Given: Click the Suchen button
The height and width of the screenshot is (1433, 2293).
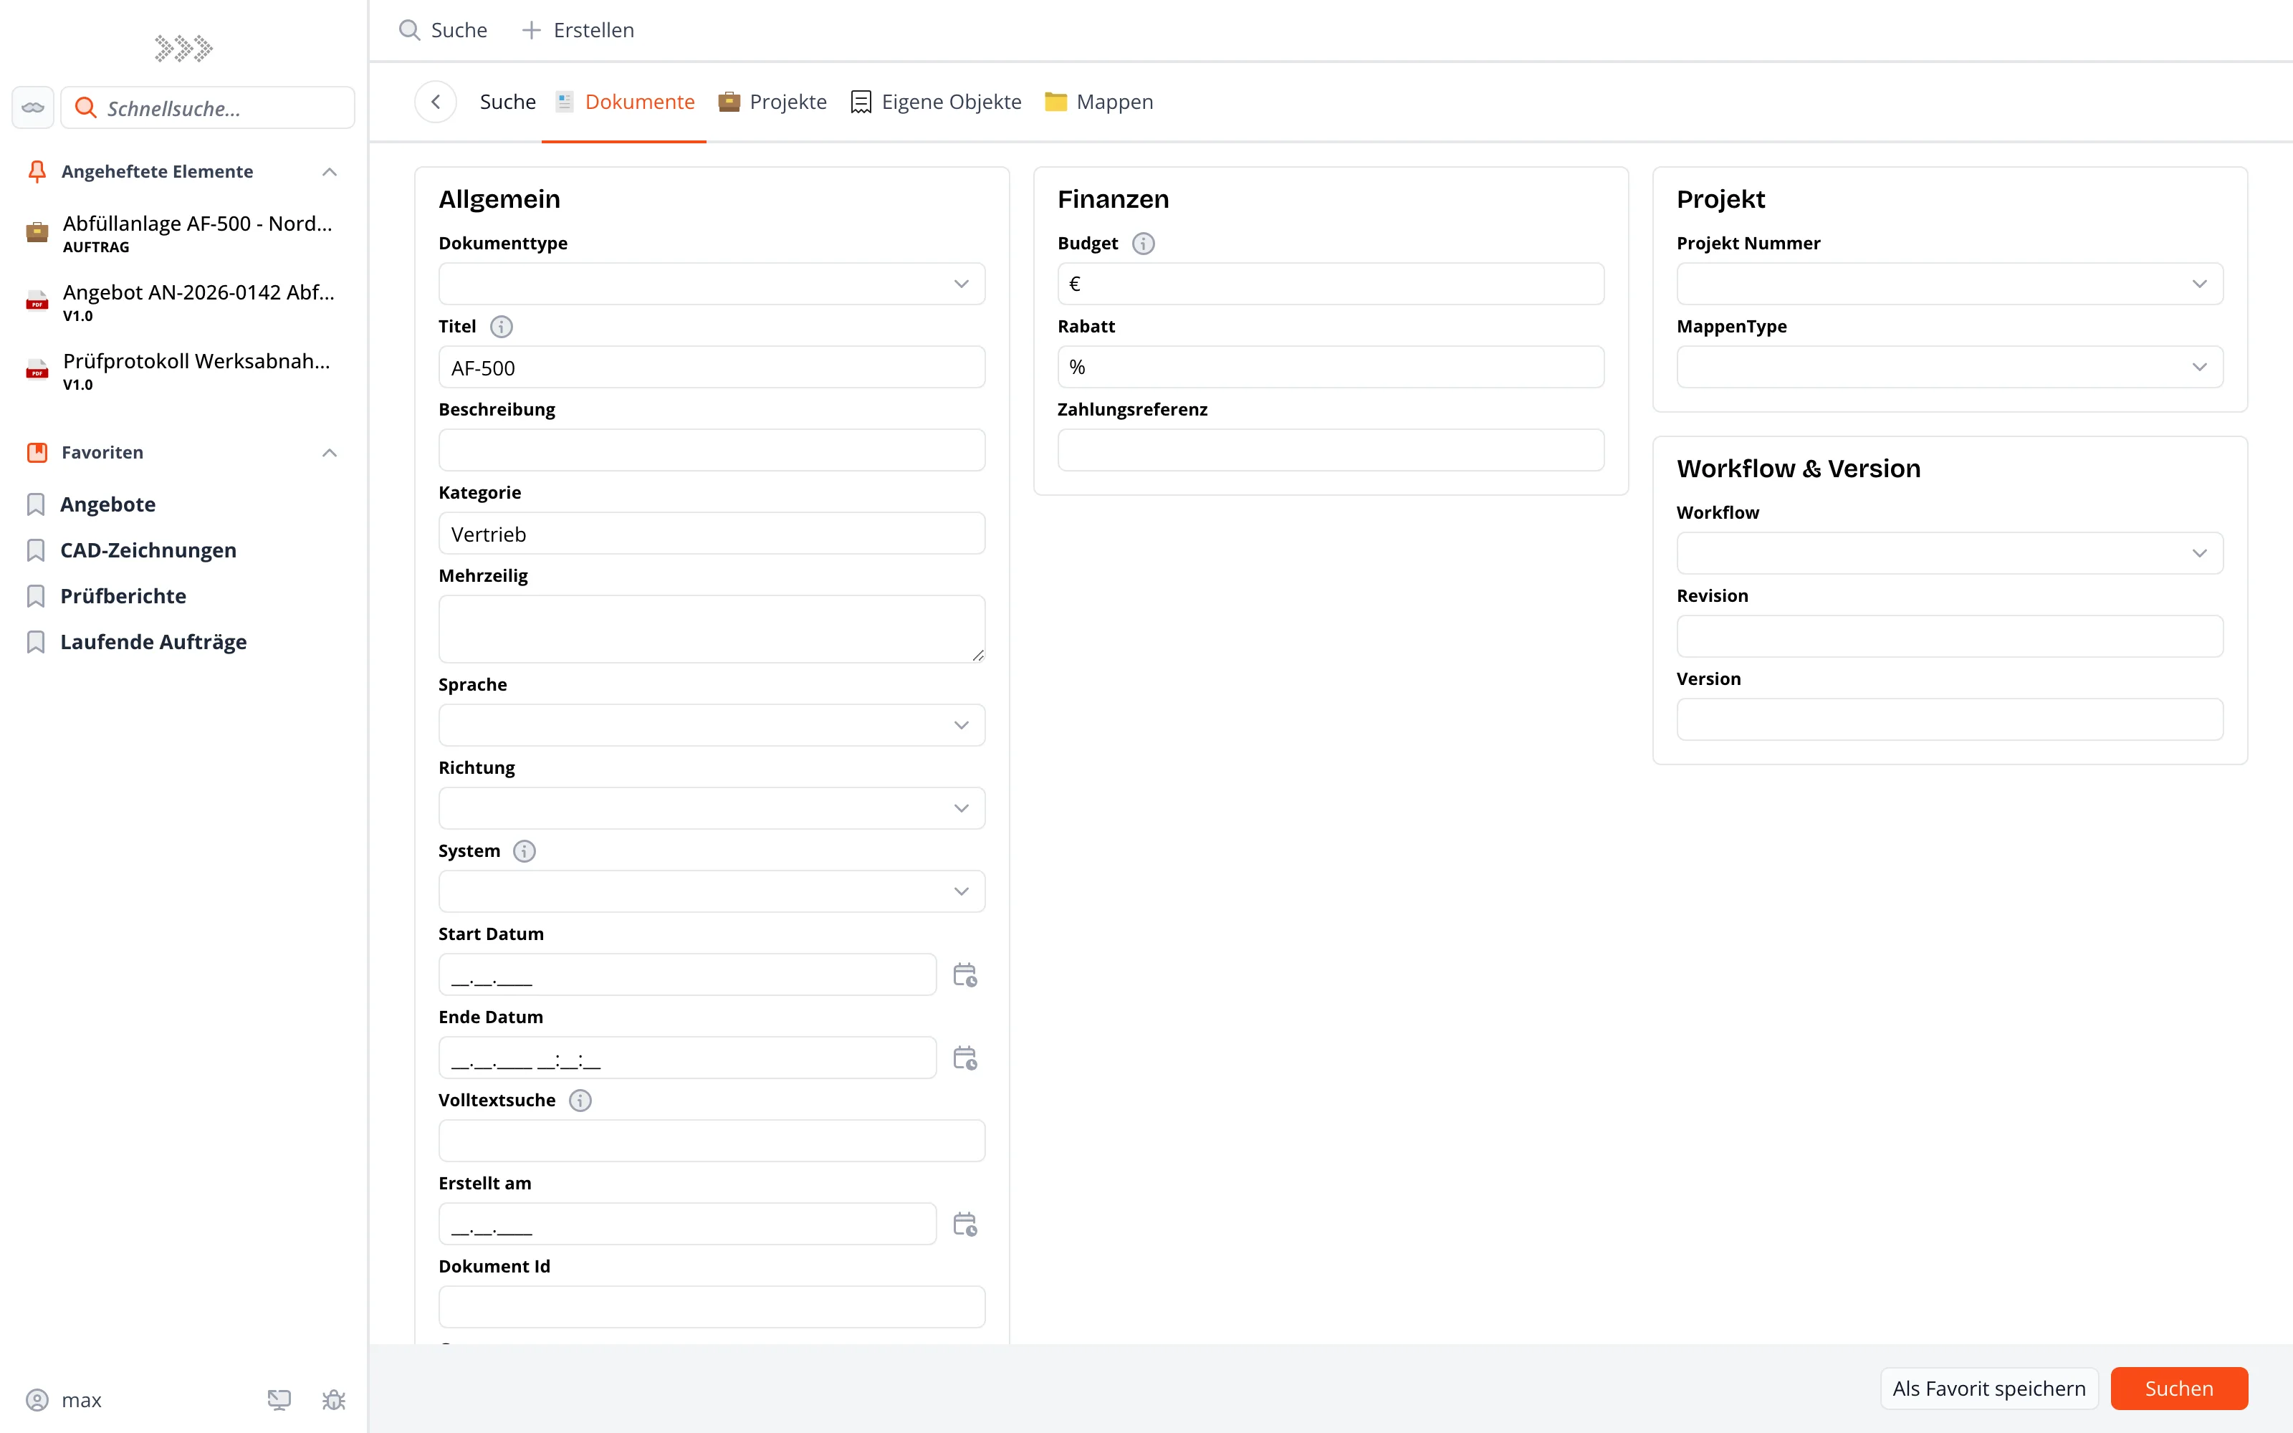Looking at the screenshot, I should point(2179,1389).
